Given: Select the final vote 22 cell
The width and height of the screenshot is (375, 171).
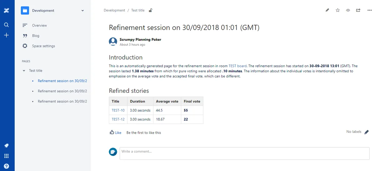Looking at the screenshot, I should click(192, 119).
